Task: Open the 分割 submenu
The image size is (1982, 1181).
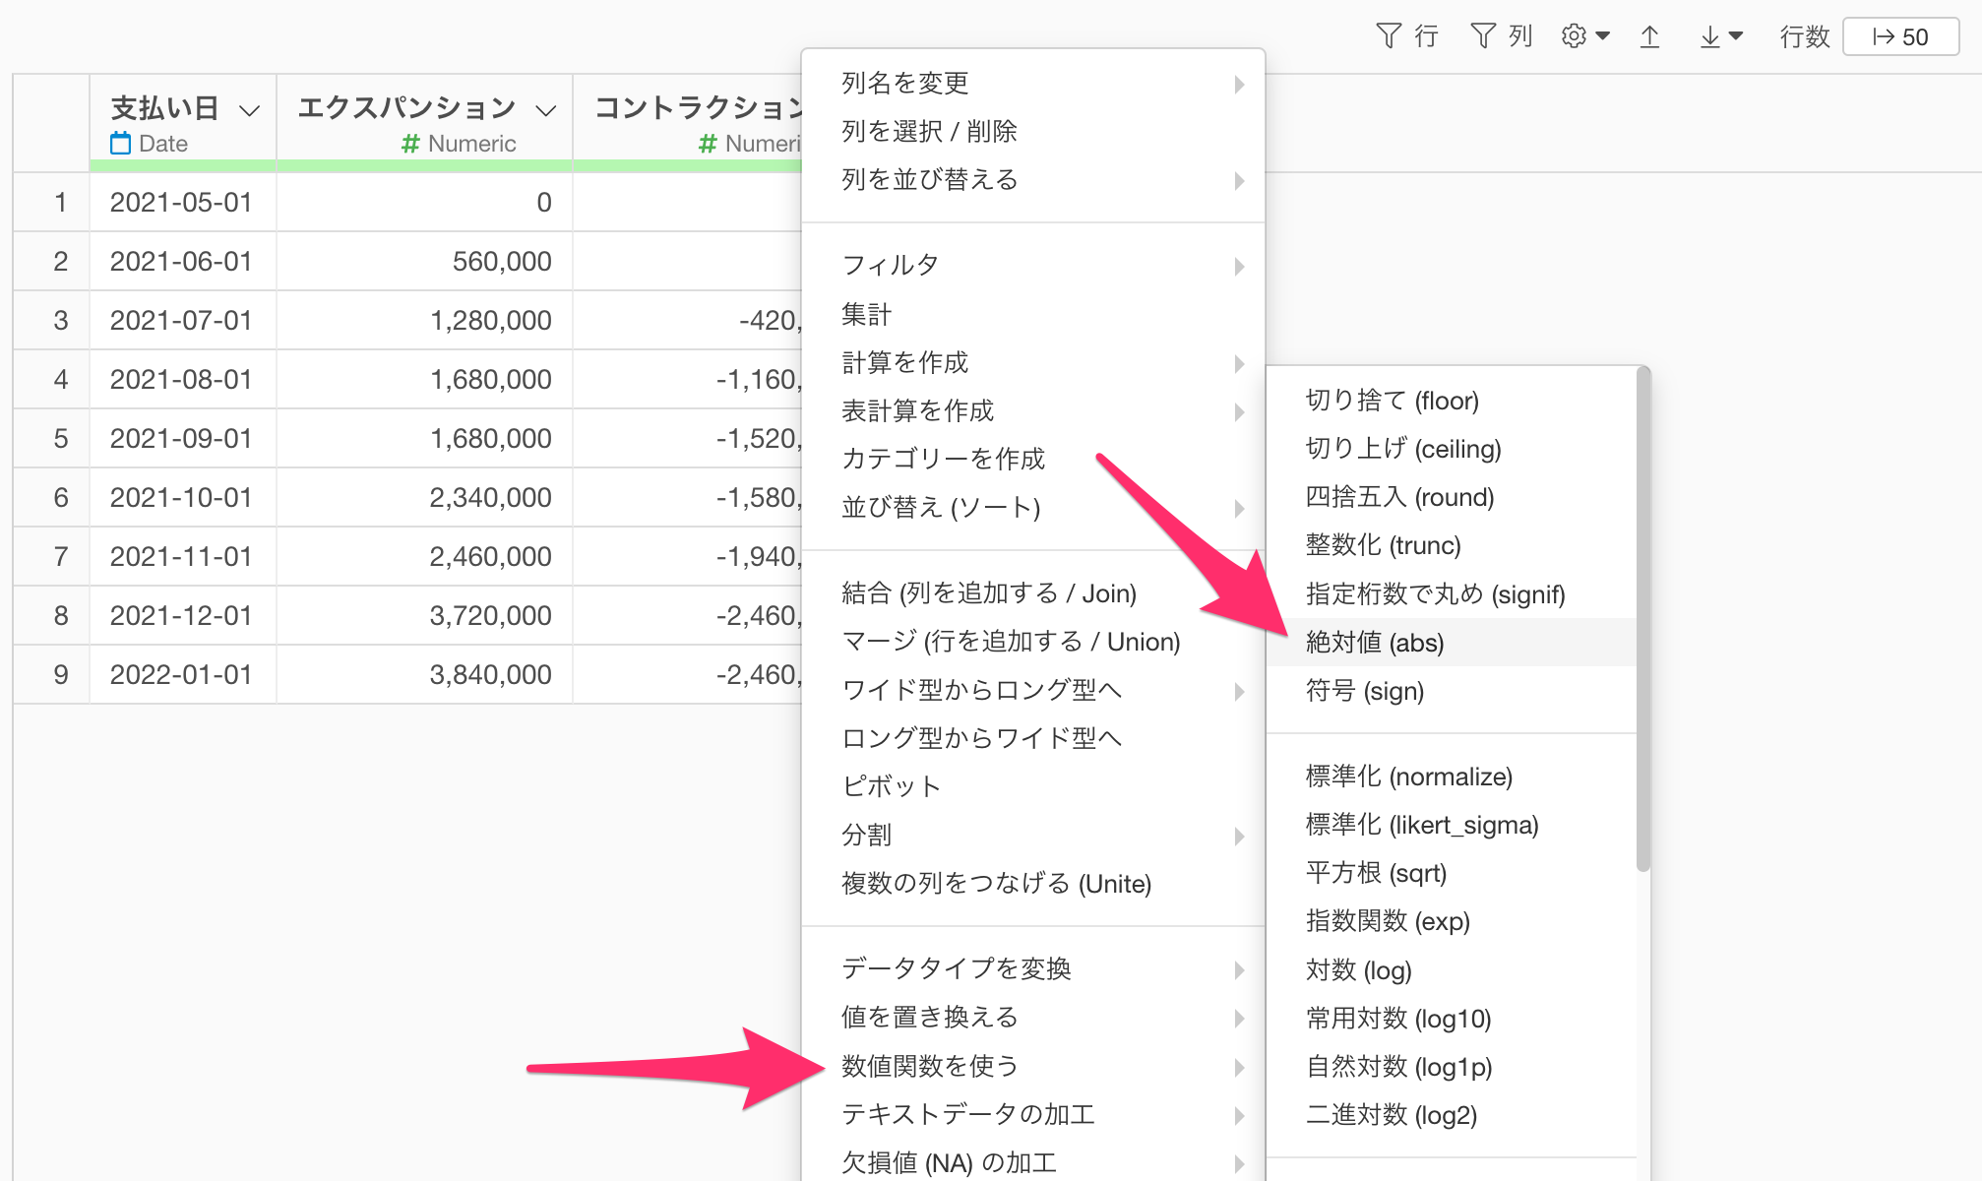Action: [x=1033, y=835]
